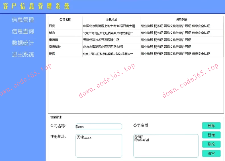Click the 客户信息管理系统 title

click(x=36, y=6)
